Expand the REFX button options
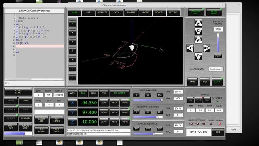Screen dimensions: 259x146 coord(114,103)
